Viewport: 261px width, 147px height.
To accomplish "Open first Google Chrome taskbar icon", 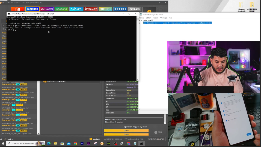I will click(x=75, y=143).
